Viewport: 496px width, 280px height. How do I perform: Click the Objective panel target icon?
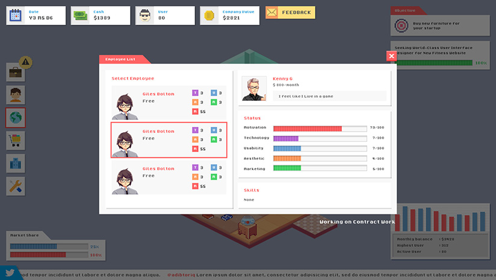[x=401, y=25]
